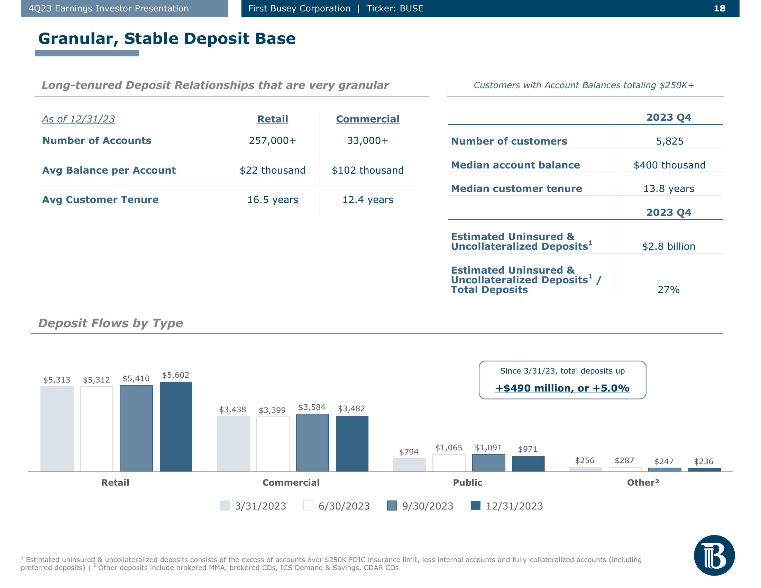This screenshot has height=588, width=761.
Task: Click the '+$490 million, or +5.0%' text
Action: (x=562, y=388)
